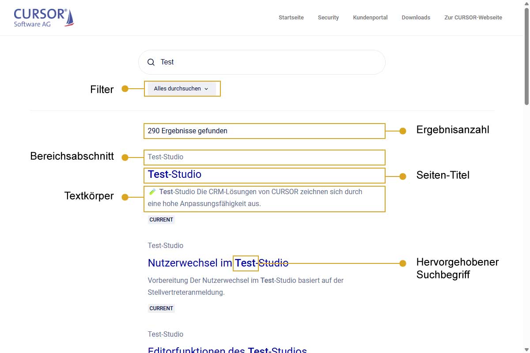Click the Editorfunktionen des Test-Studios link
Viewport: 530px width, 353px height.
pyautogui.click(x=227, y=349)
